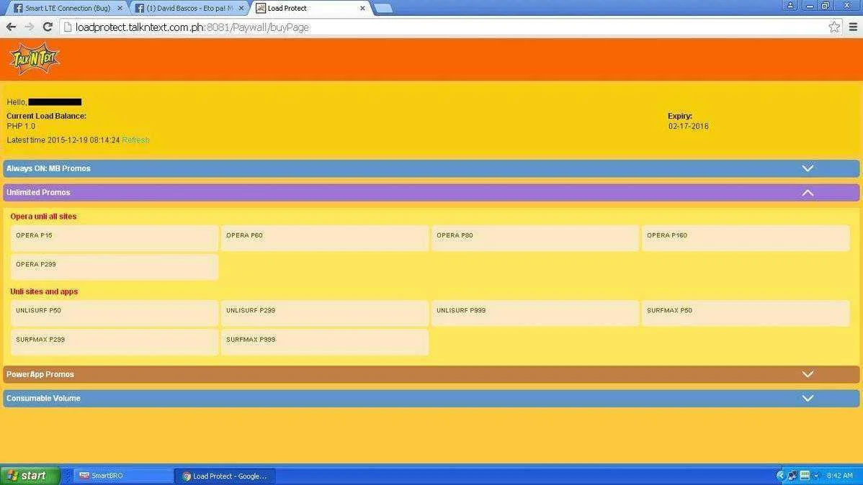Pick the SURFMAX P999 promo

[325, 343]
